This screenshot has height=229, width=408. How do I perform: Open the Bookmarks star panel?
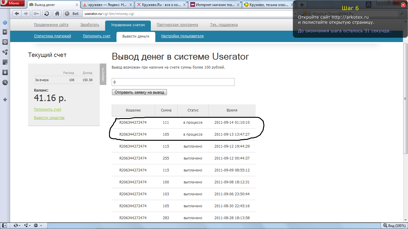(x=5, y=32)
